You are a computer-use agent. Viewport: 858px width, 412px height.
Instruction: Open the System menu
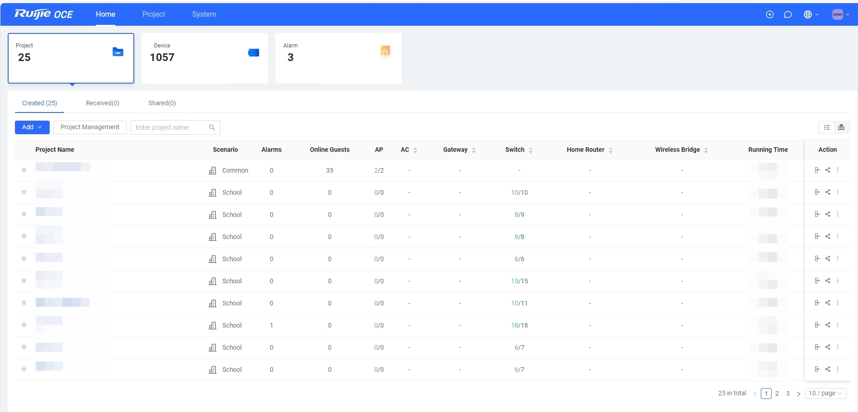(x=204, y=14)
